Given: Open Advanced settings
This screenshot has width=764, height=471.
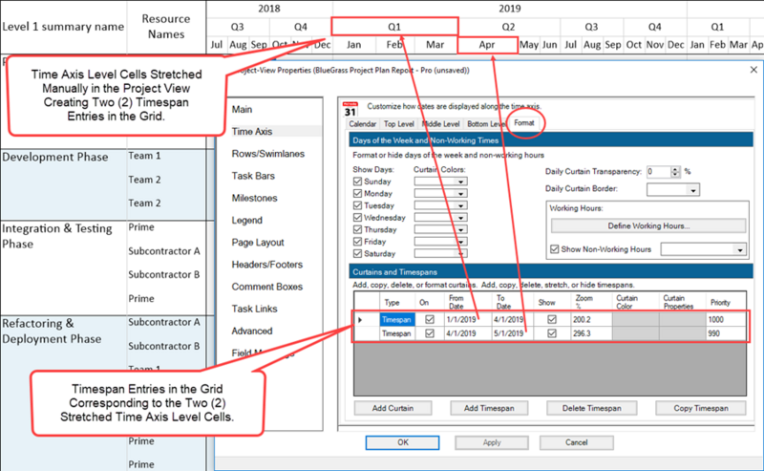Looking at the screenshot, I should pyautogui.click(x=252, y=332).
